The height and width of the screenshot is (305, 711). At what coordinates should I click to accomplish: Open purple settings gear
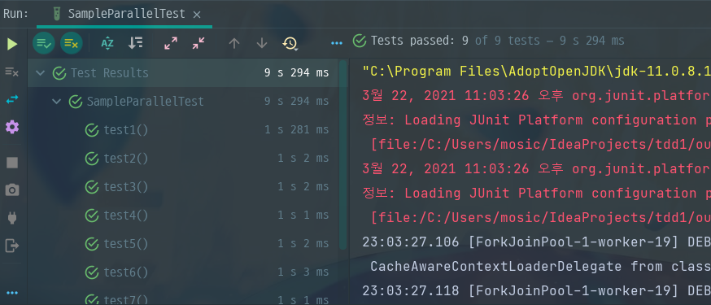11,128
